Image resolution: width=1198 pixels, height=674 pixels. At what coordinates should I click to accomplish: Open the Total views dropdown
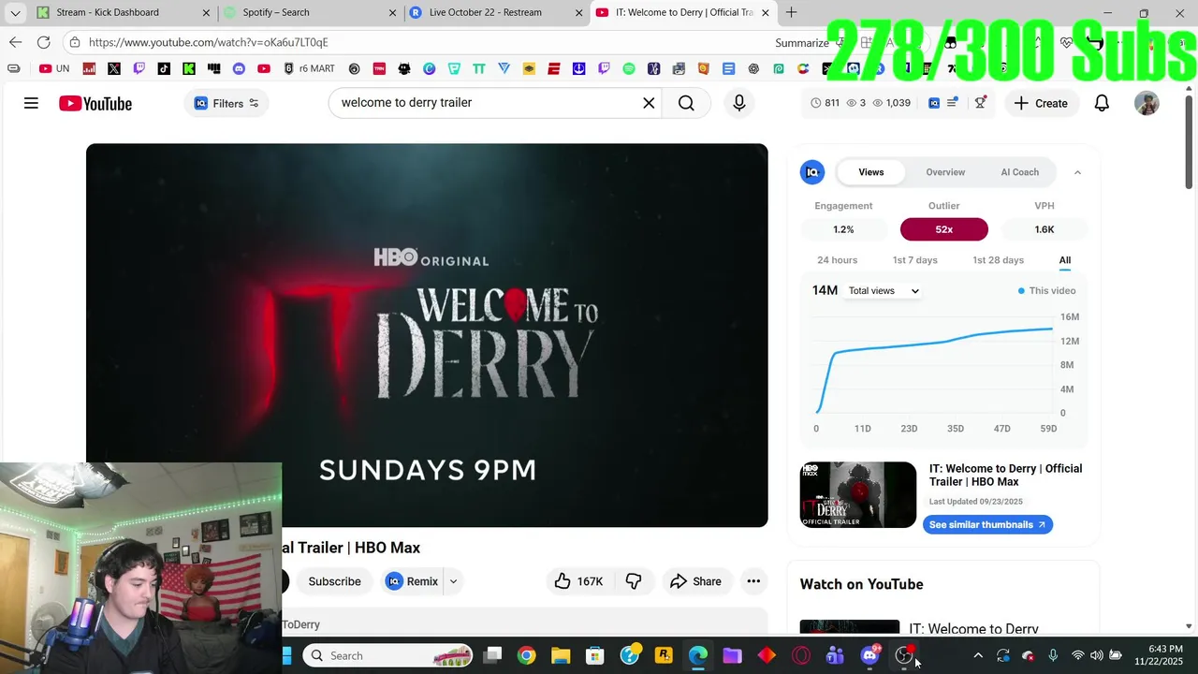point(883,291)
